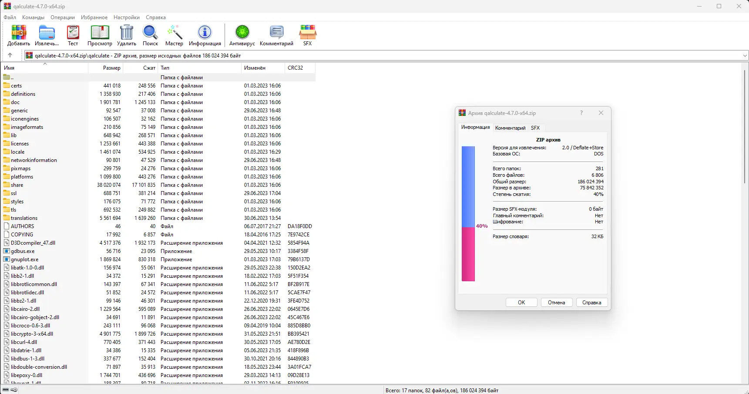
Task: Switch to the SFX tab in dialog
Action: tap(535, 128)
